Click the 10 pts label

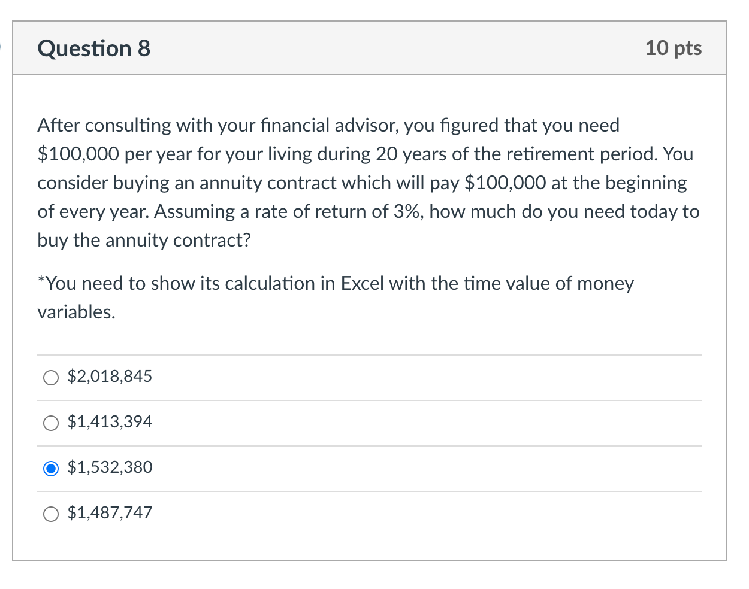(674, 48)
